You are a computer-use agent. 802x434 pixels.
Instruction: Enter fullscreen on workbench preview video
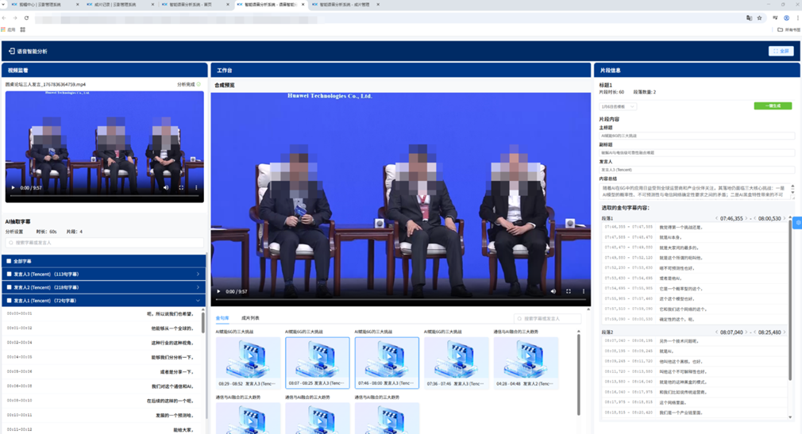[x=569, y=291]
